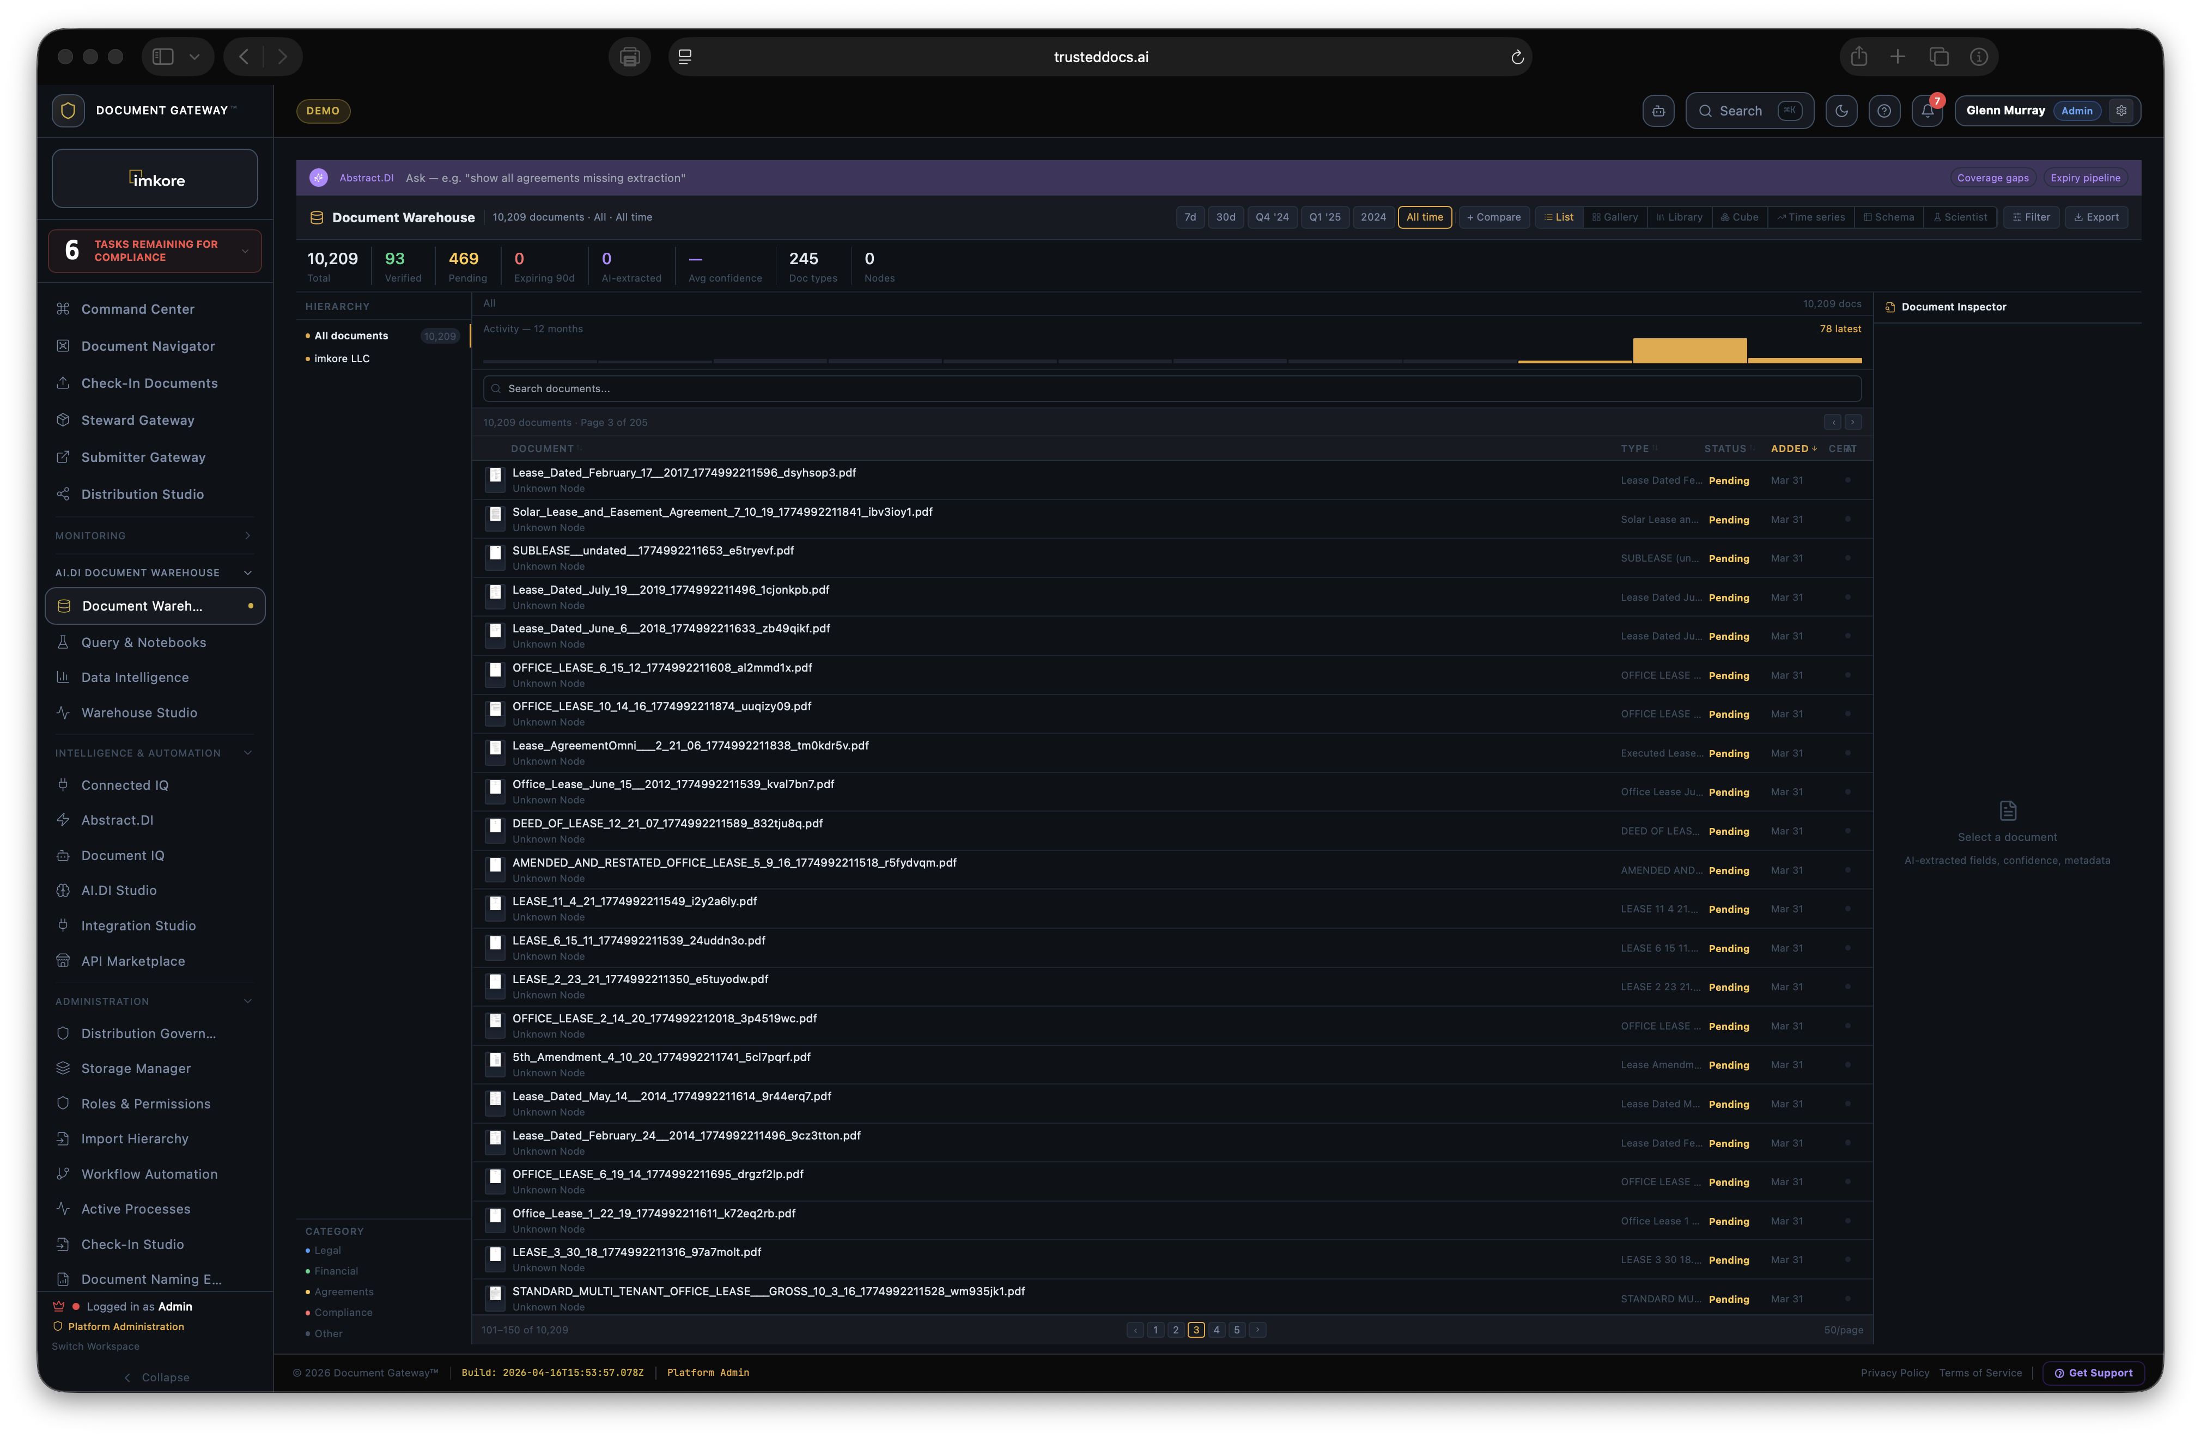The width and height of the screenshot is (2201, 1438).
Task: Click the Compare button
Action: 1493,217
